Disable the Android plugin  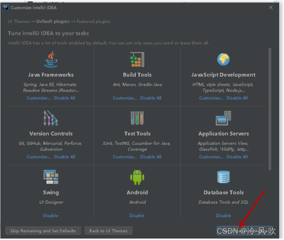pos(137,216)
